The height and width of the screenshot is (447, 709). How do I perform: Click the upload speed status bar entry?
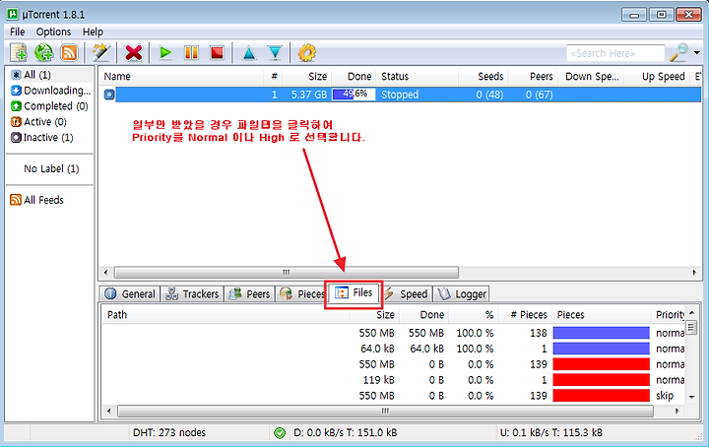[x=551, y=432]
